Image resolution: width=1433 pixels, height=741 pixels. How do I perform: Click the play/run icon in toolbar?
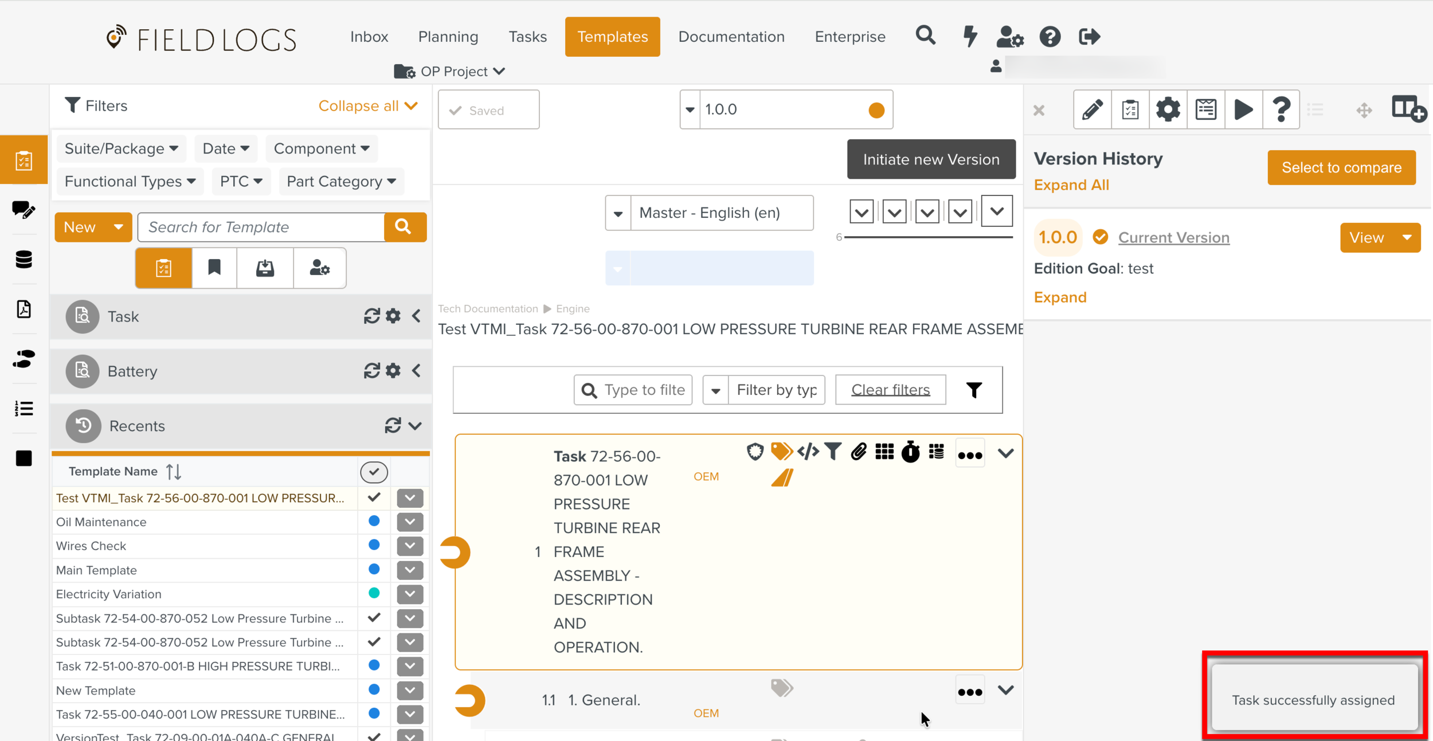pos(1243,109)
